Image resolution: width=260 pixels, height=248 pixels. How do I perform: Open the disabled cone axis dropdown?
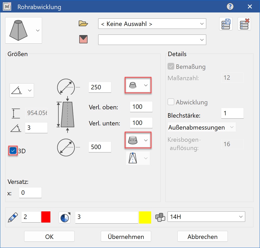pyautogui.click(x=138, y=158)
